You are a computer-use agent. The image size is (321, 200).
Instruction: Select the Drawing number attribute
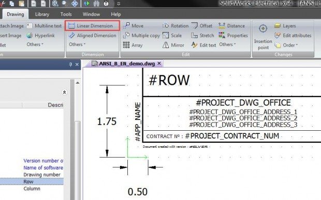tap(42, 175)
